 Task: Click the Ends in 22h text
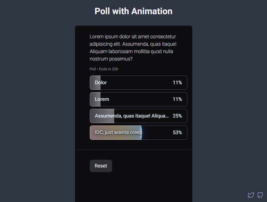109,69
